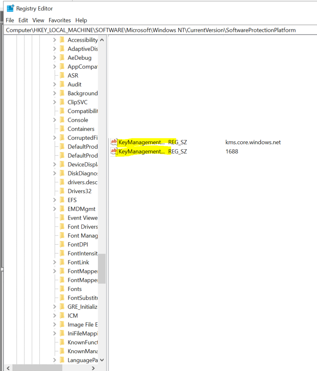
Task: Expand the DiskDiagno key
Action: pos(55,173)
